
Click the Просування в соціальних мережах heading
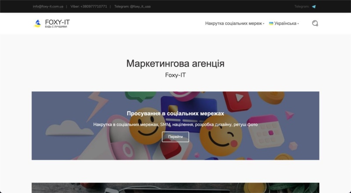(x=175, y=113)
